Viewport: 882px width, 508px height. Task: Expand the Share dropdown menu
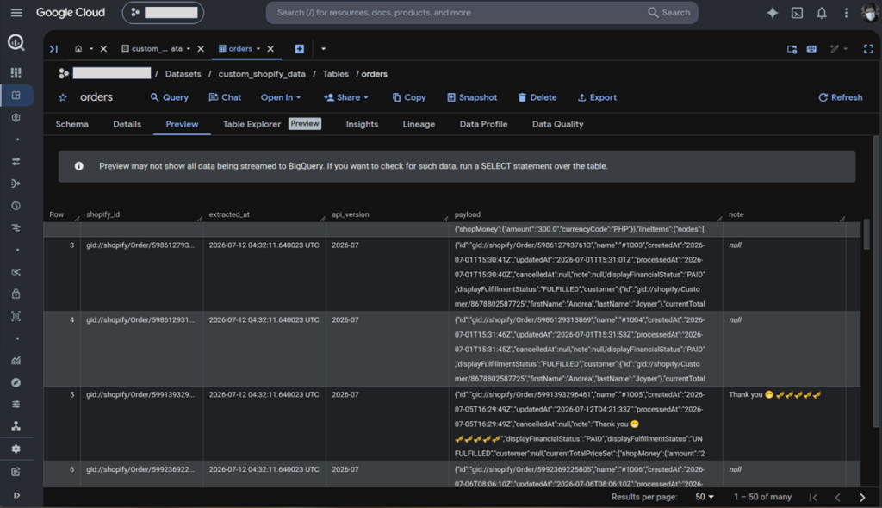coord(346,98)
